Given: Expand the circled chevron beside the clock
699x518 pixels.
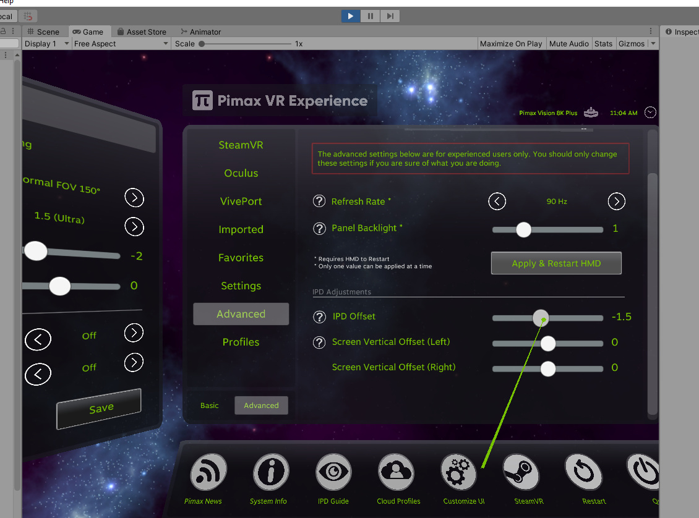Looking at the screenshot, I should (650, 113).
